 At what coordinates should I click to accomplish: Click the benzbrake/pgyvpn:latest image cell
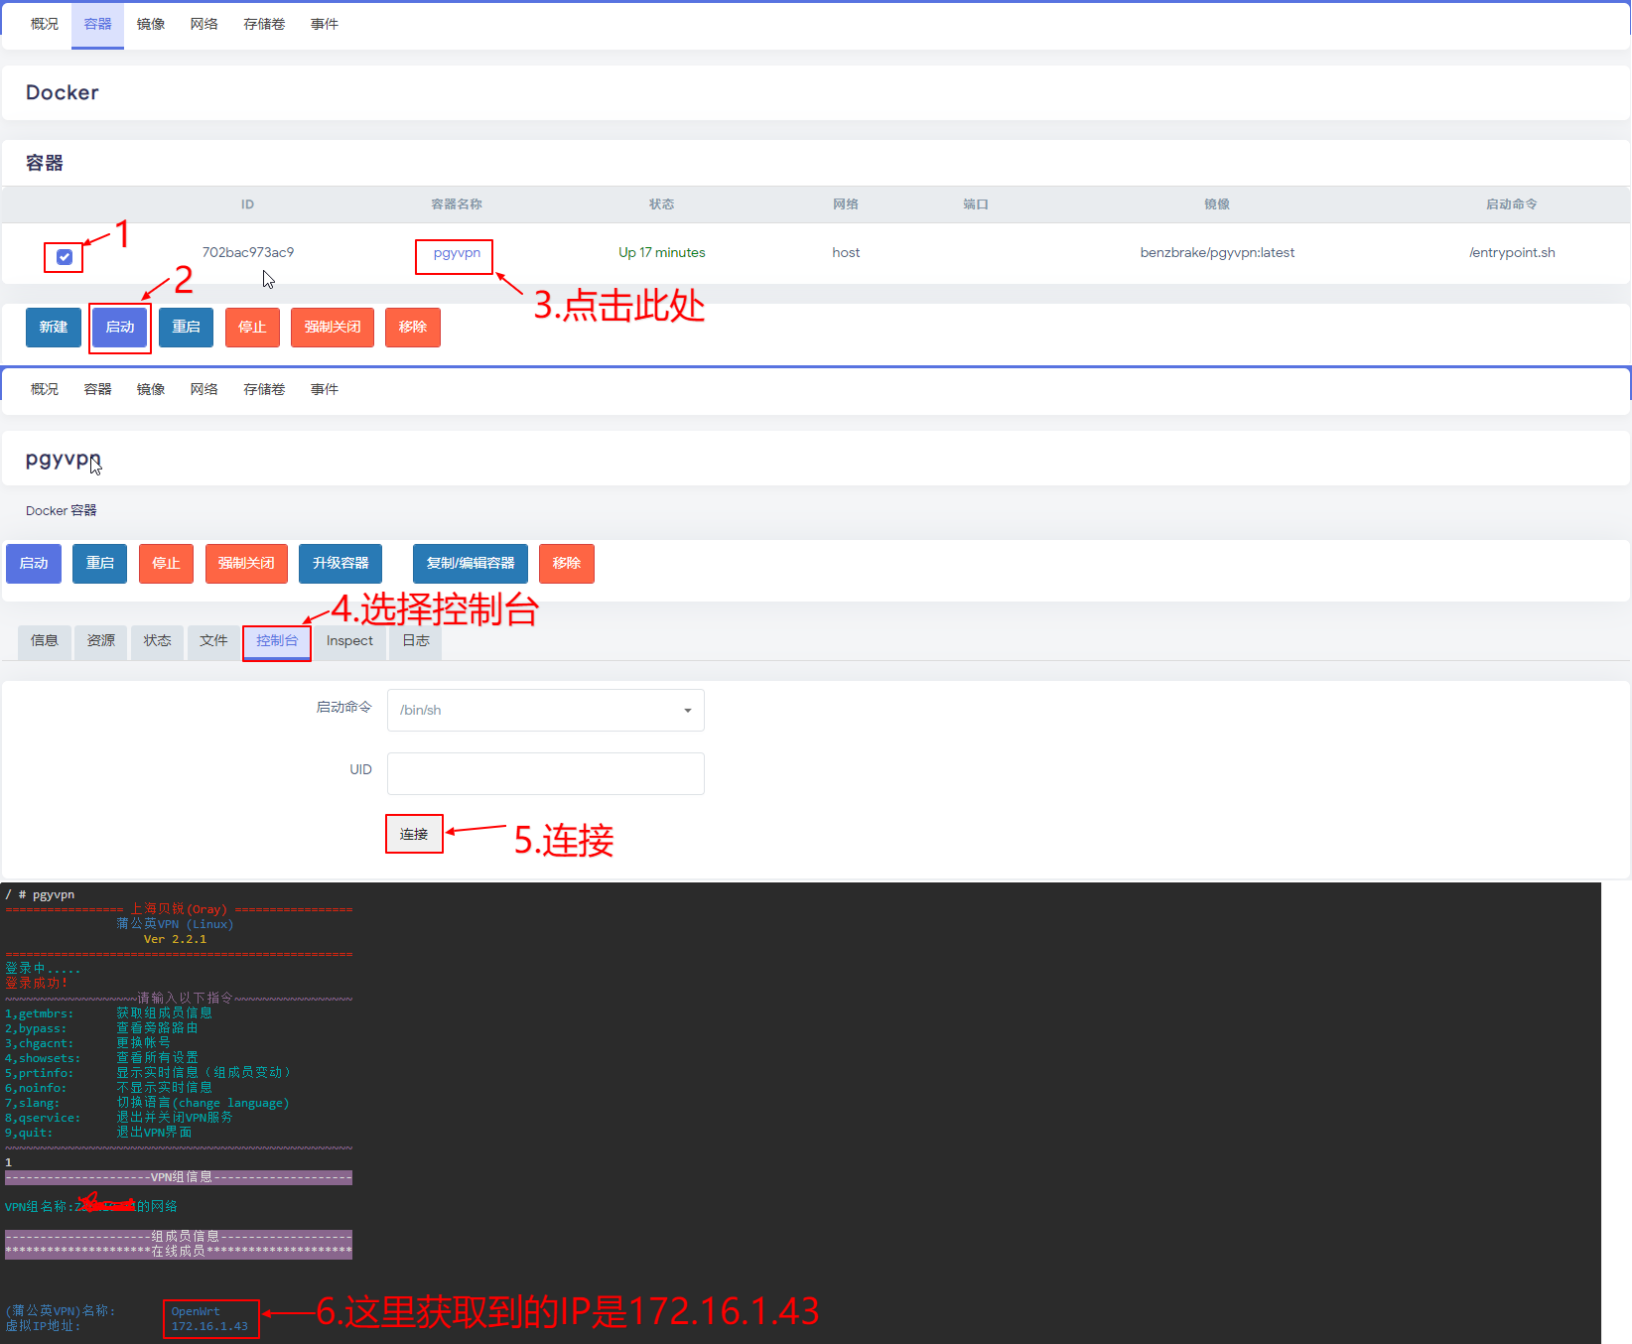click(1217, 253)
